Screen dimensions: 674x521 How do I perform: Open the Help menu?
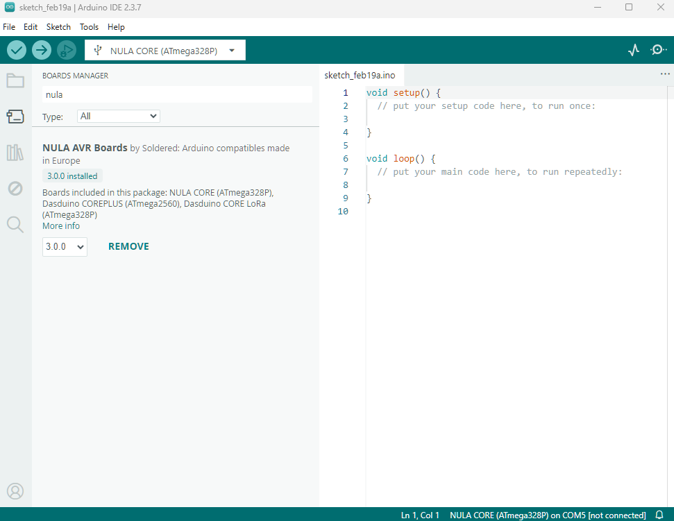(116, 26)
